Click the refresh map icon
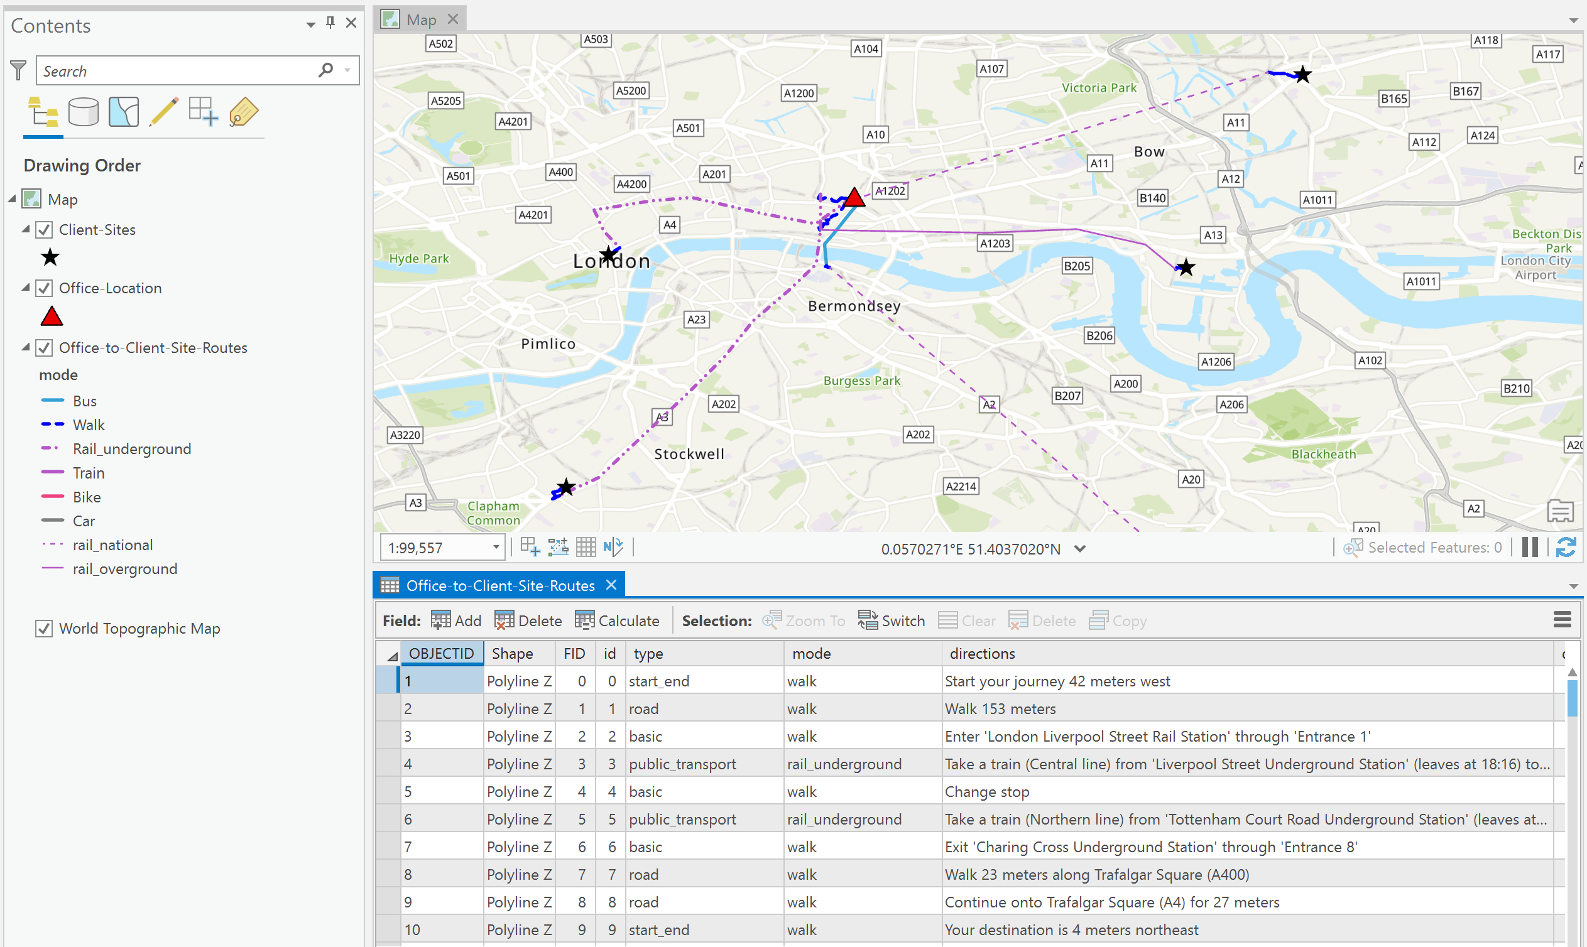1587x947 pixels. pyautogui.click(x=1565, y=548)
